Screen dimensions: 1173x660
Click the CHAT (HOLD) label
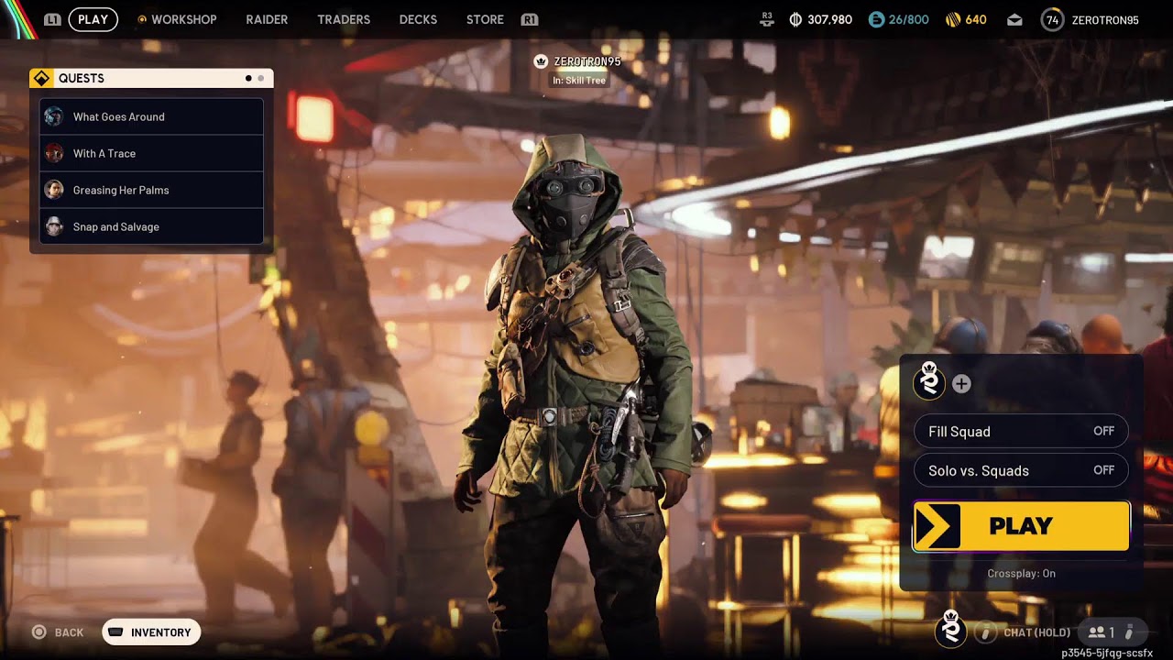[1036, 632]
